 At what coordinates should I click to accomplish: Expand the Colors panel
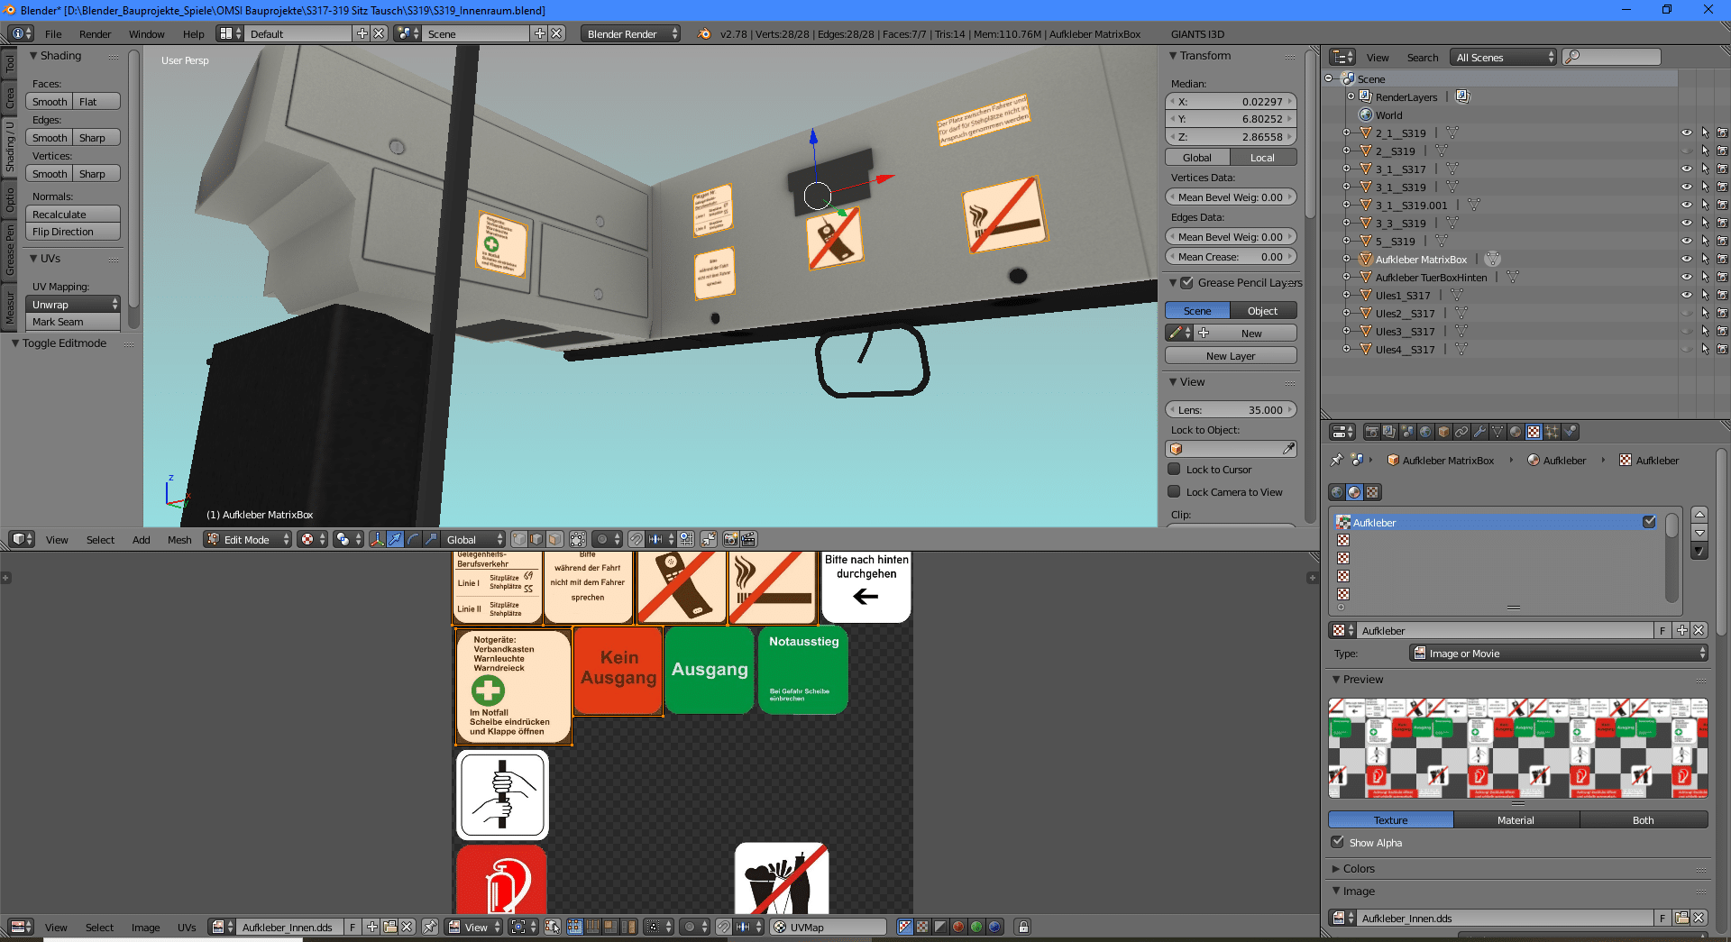1358,869
